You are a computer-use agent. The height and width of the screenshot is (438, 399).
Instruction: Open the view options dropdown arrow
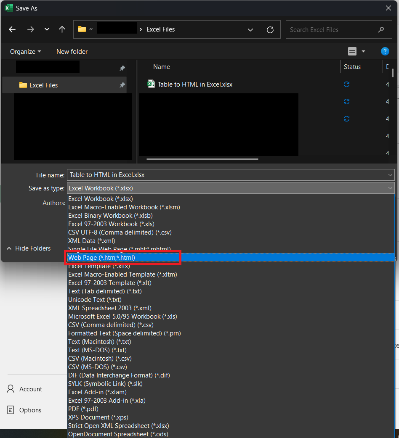(x=363, y=51)
